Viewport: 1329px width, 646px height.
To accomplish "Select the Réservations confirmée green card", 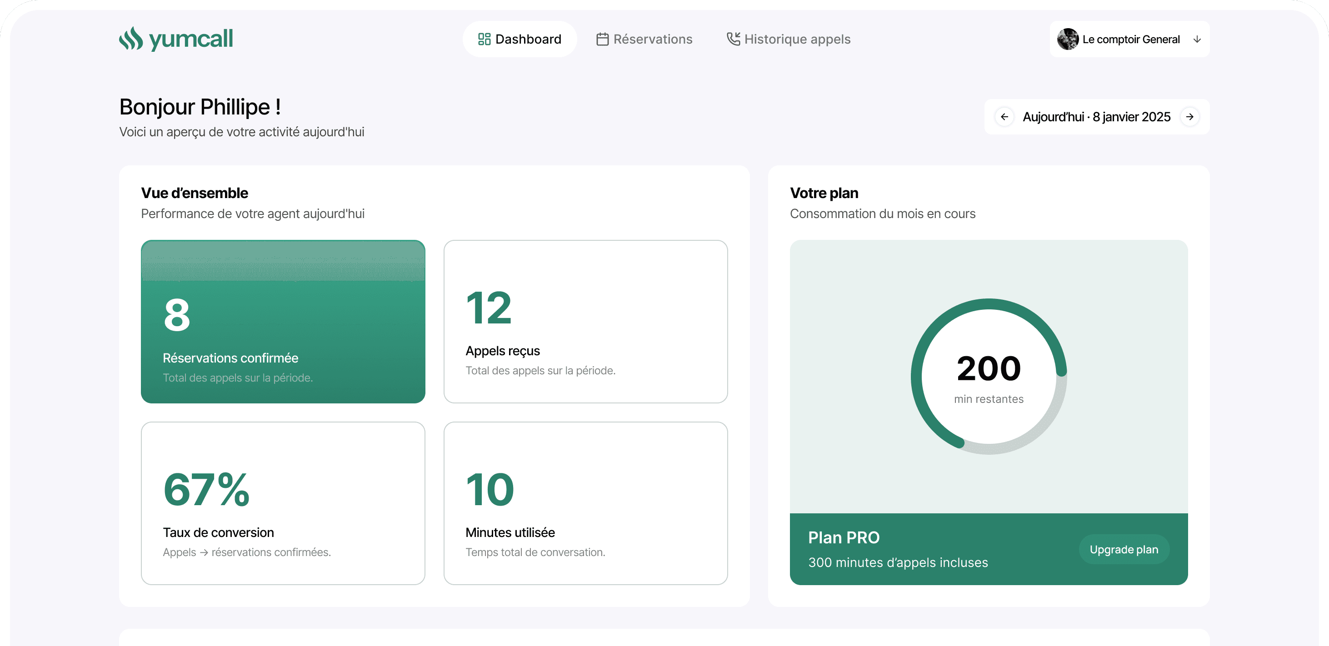I will pos(283,322).
